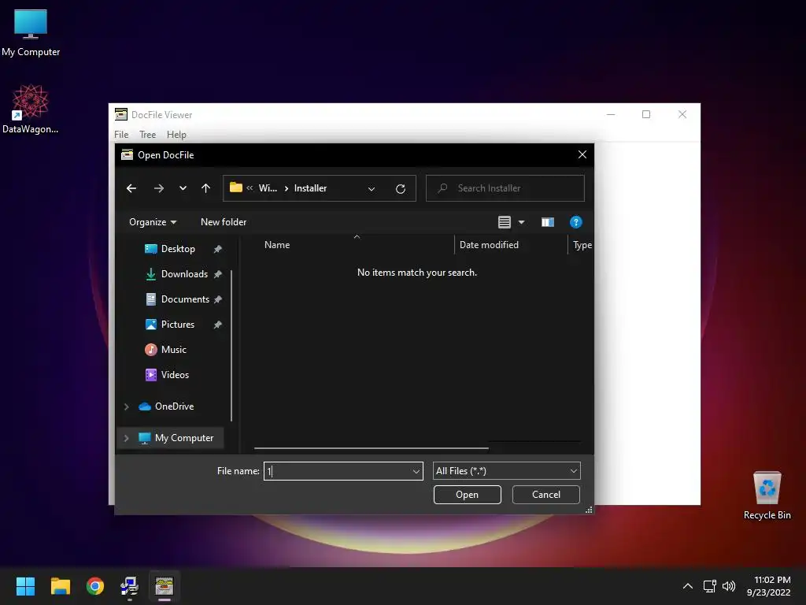Select the DataWagon desktop shortcut

[x=31, y=109]
